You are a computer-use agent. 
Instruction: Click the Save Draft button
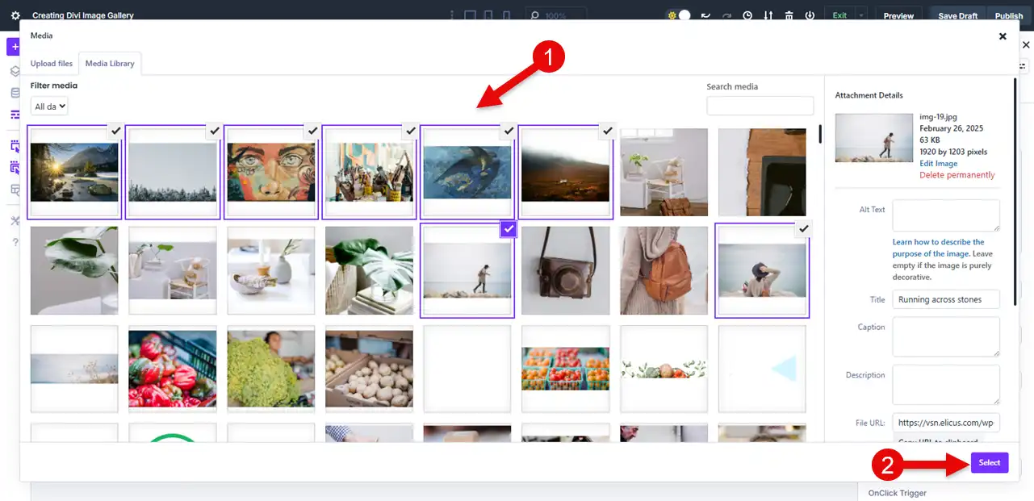tap(957, 15)
